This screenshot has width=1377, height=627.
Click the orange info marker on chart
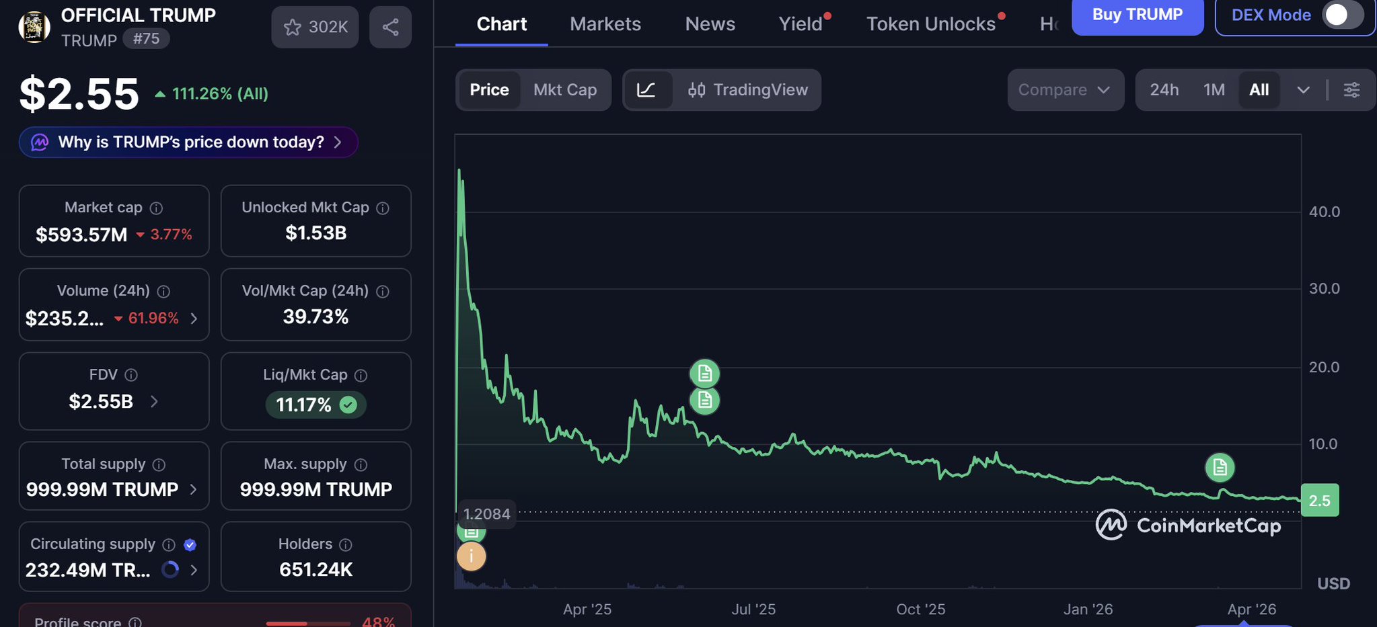[471, 556]
